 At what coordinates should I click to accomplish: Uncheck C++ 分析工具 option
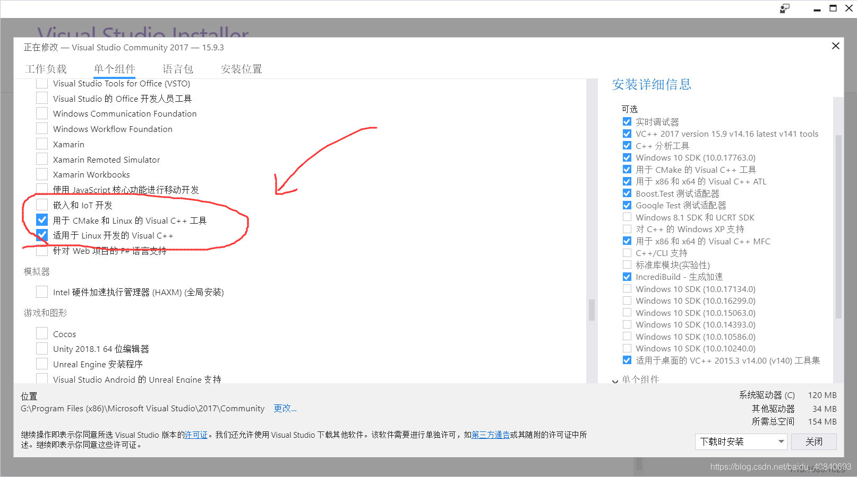pyautogui.click(x=627, y=145)
